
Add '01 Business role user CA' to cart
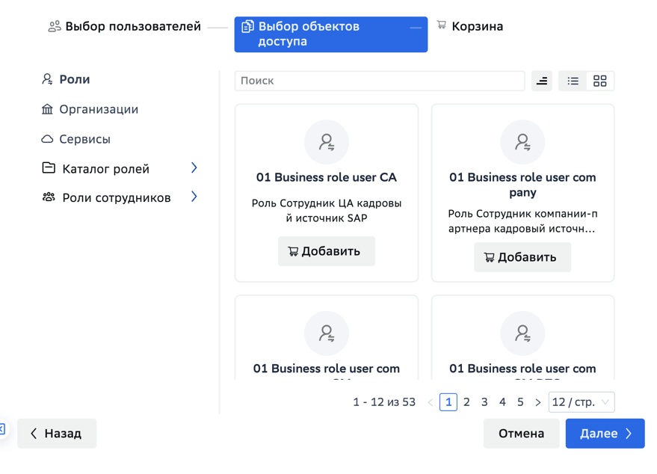tap(327, 251)
